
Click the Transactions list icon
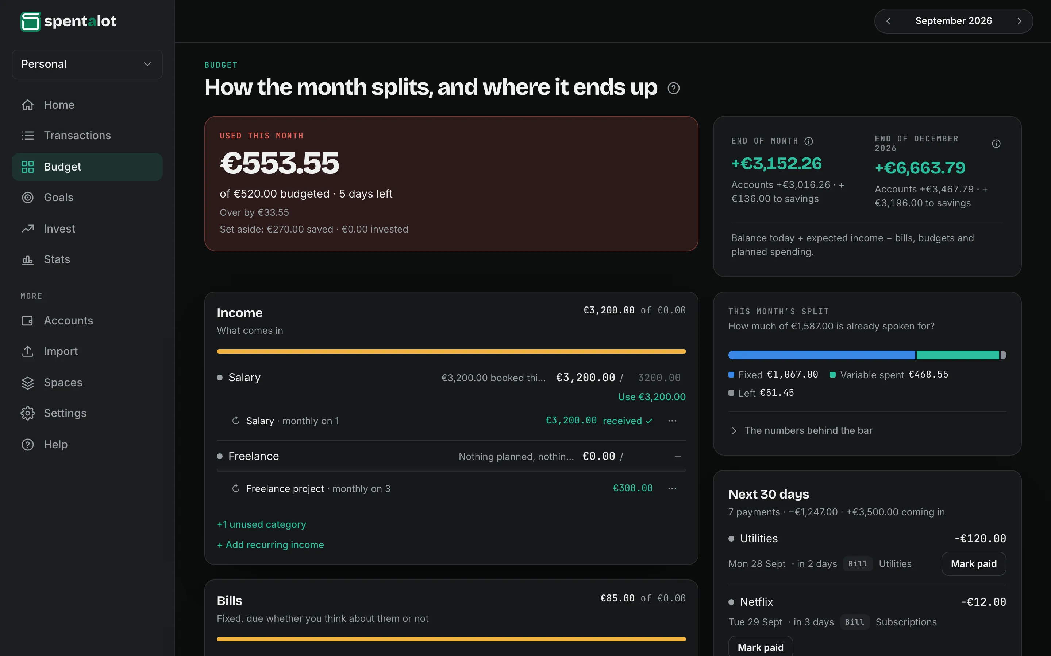[28, 135]
